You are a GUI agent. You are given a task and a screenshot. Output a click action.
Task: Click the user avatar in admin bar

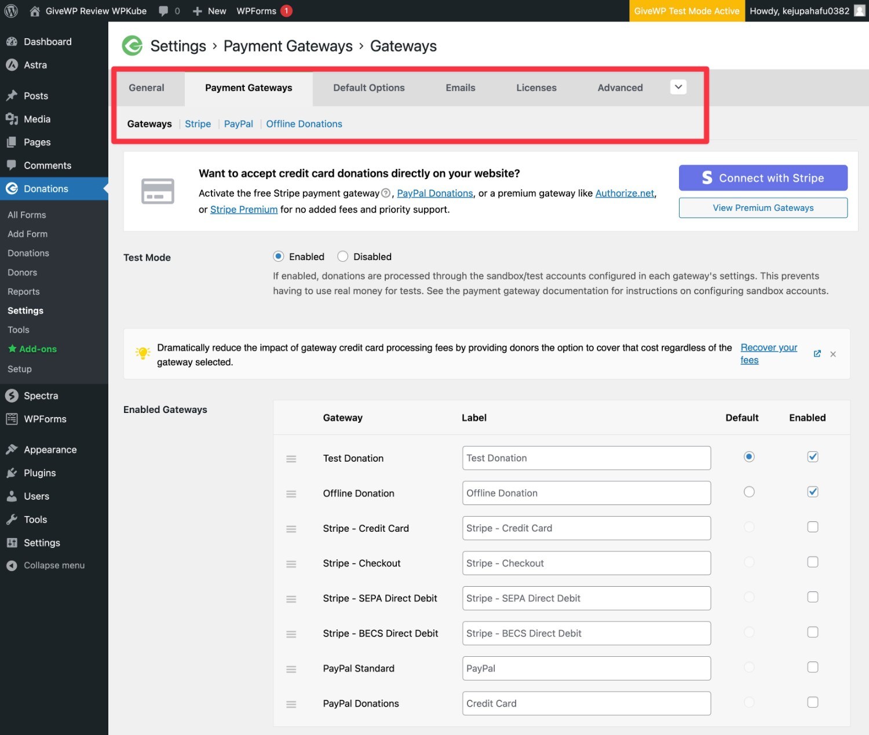click(x=860, y=11)
